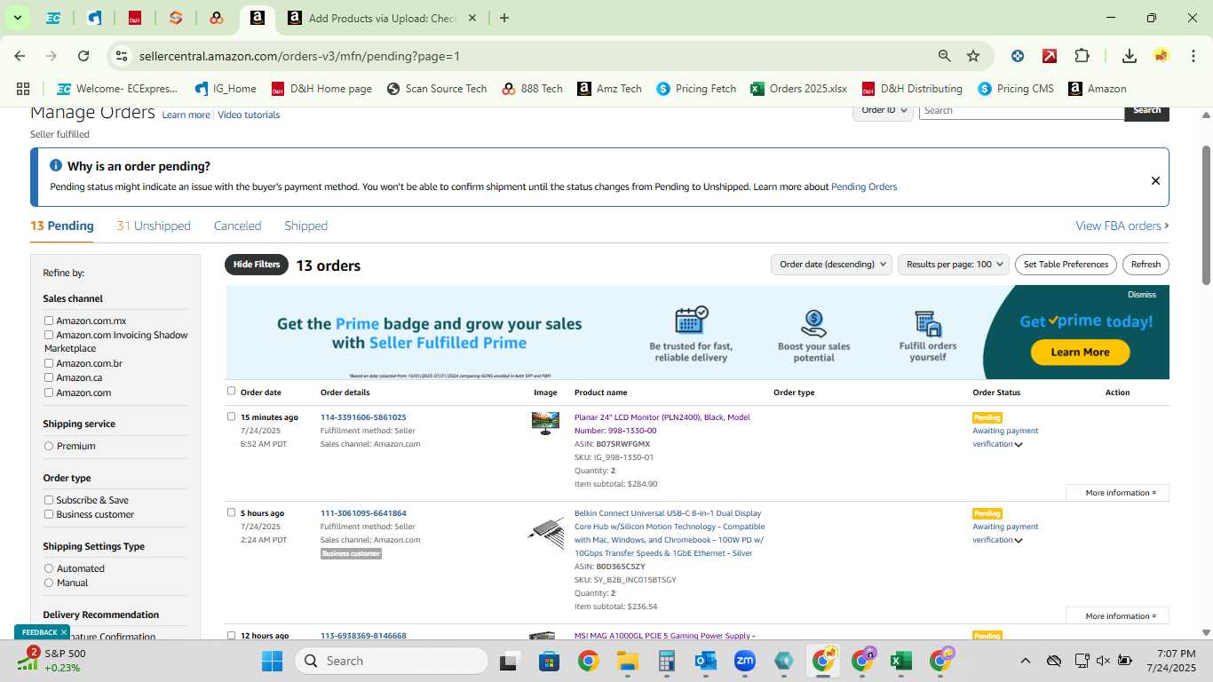Open View FBA orders link
Screen dimensions: 1213x682
click(x=1122, y=226)
